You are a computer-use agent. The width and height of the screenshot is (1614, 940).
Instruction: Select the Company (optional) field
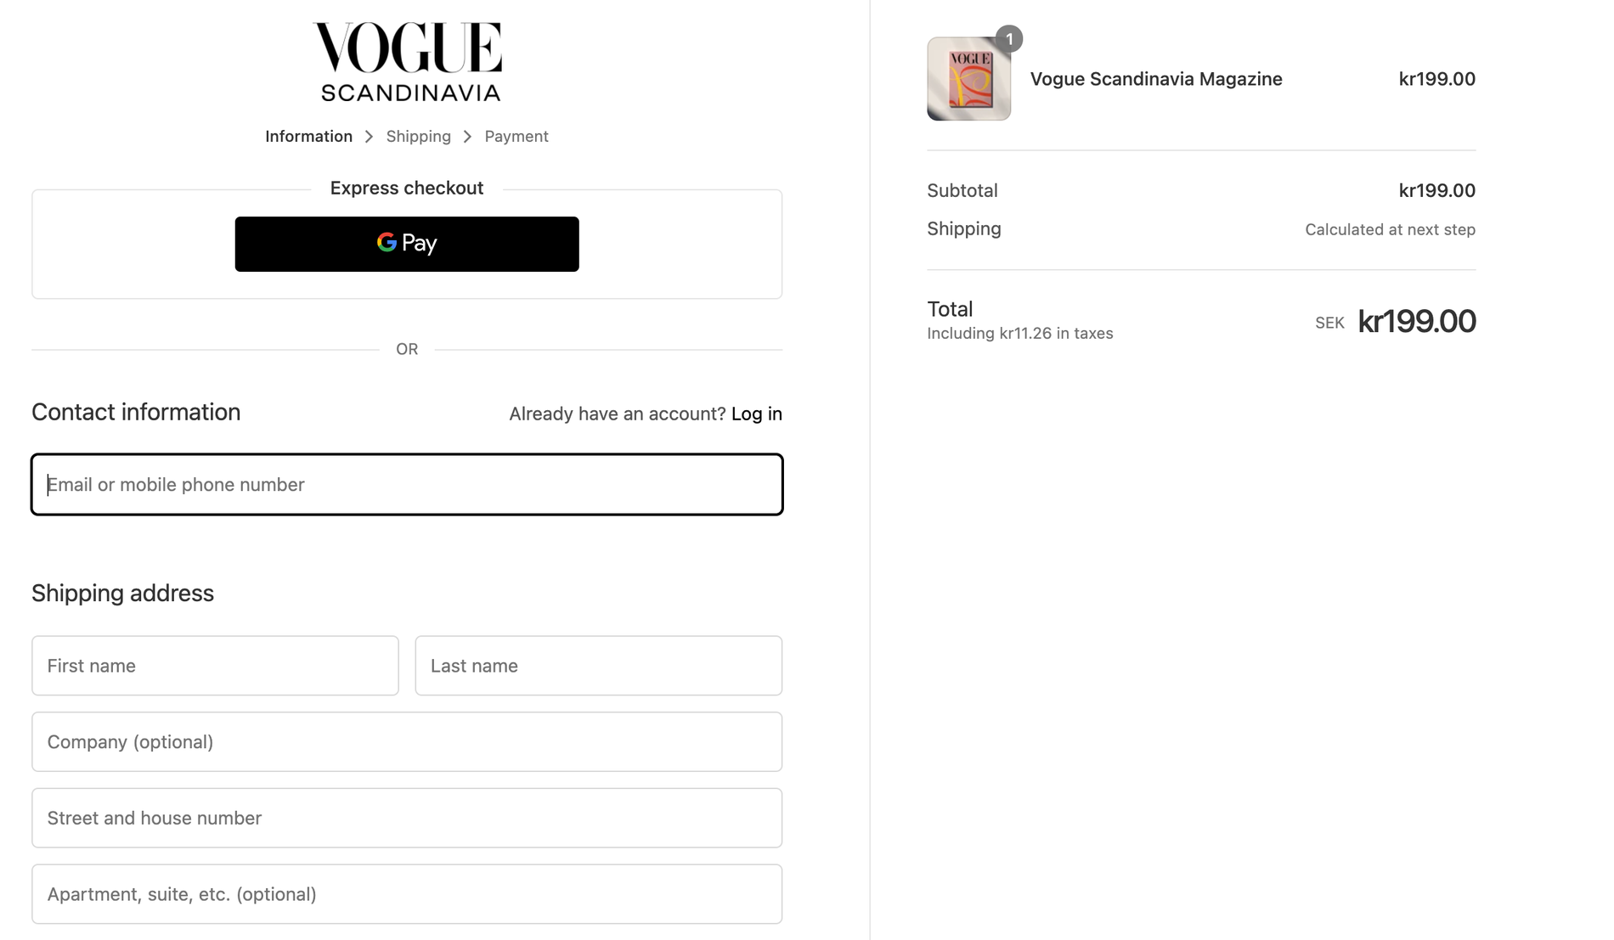[407, 742]
